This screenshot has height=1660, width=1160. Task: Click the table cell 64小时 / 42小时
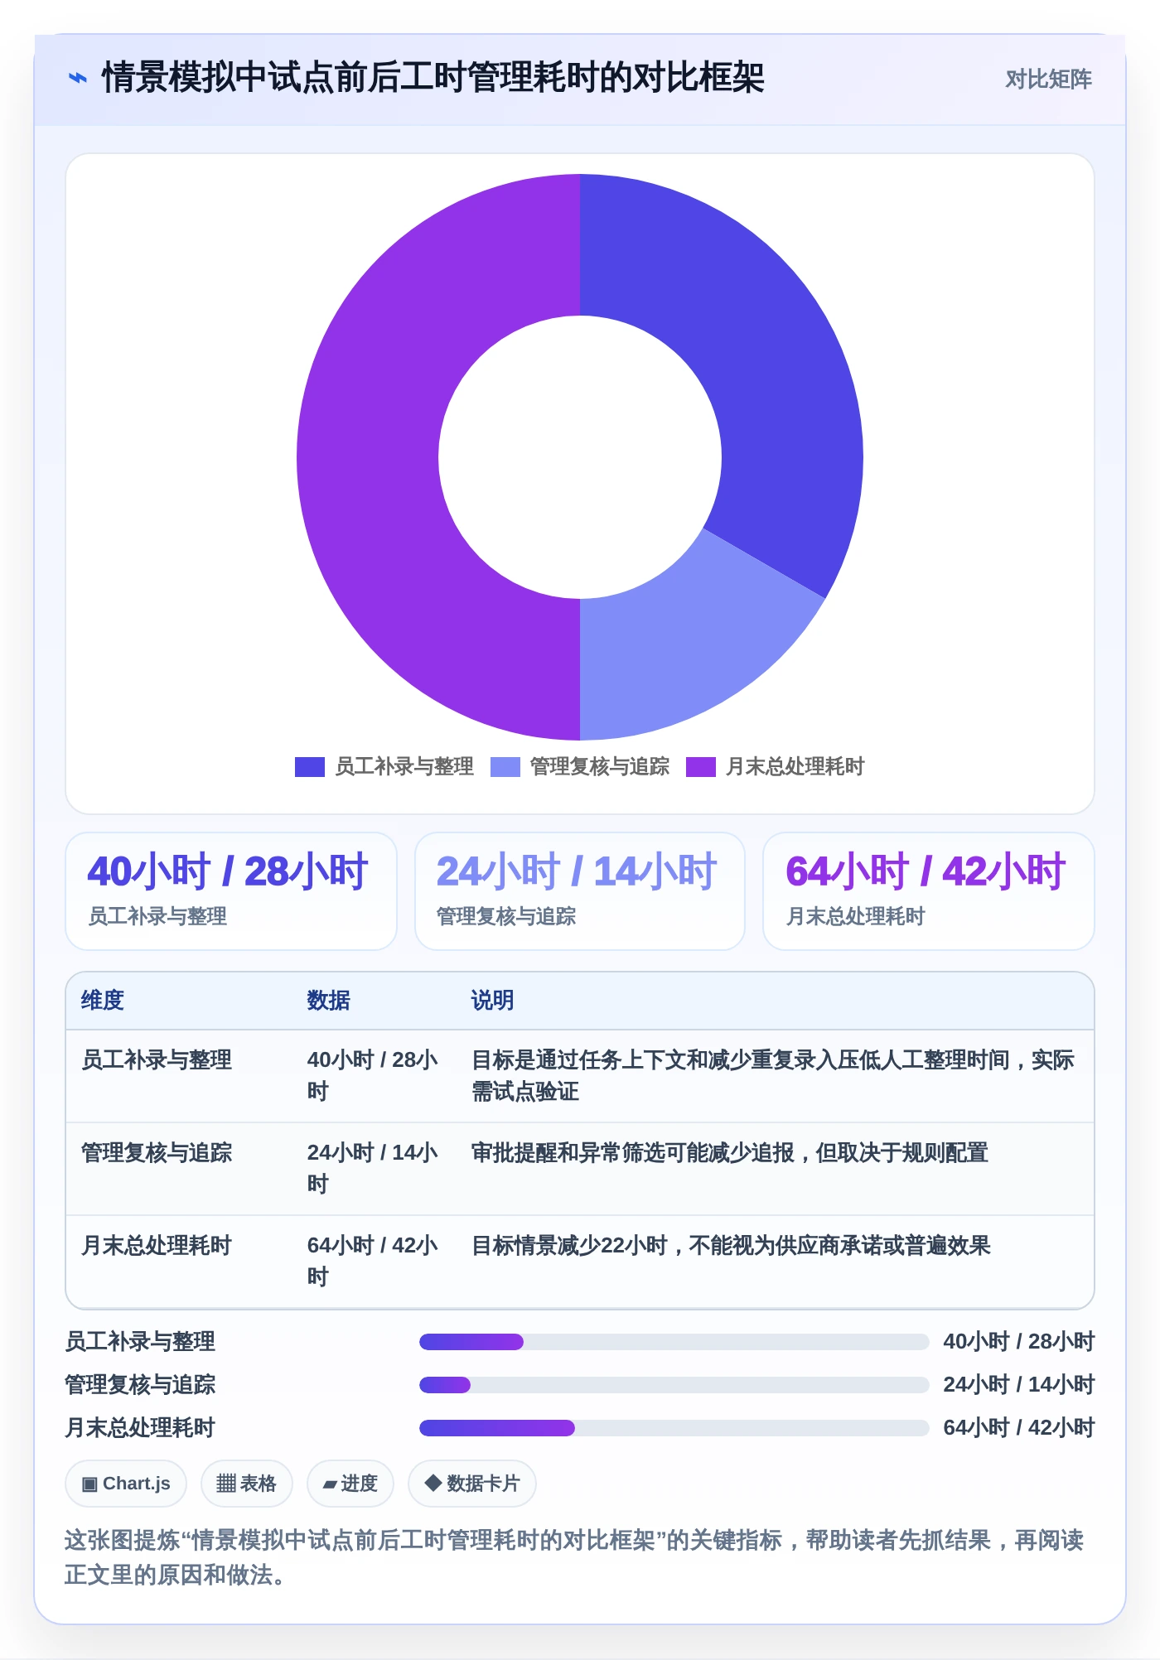[x=373, y=1262]
